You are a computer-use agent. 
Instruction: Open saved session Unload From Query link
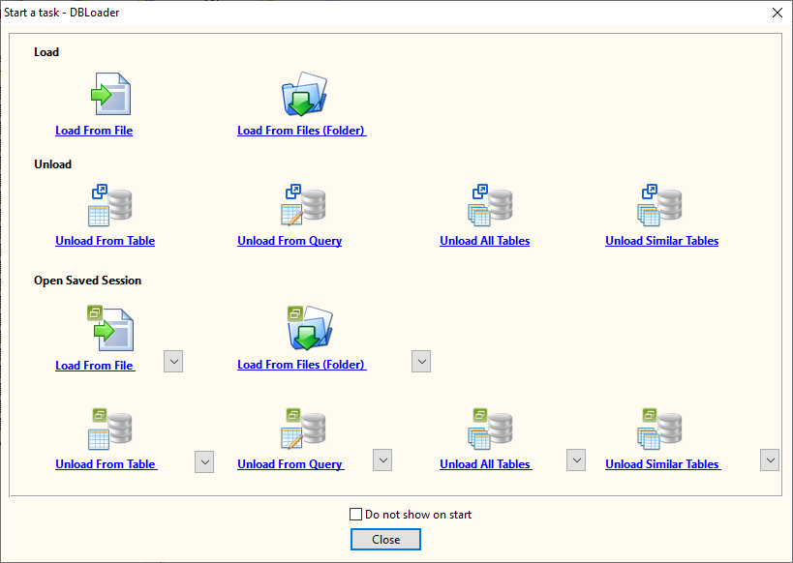[290, 464]
